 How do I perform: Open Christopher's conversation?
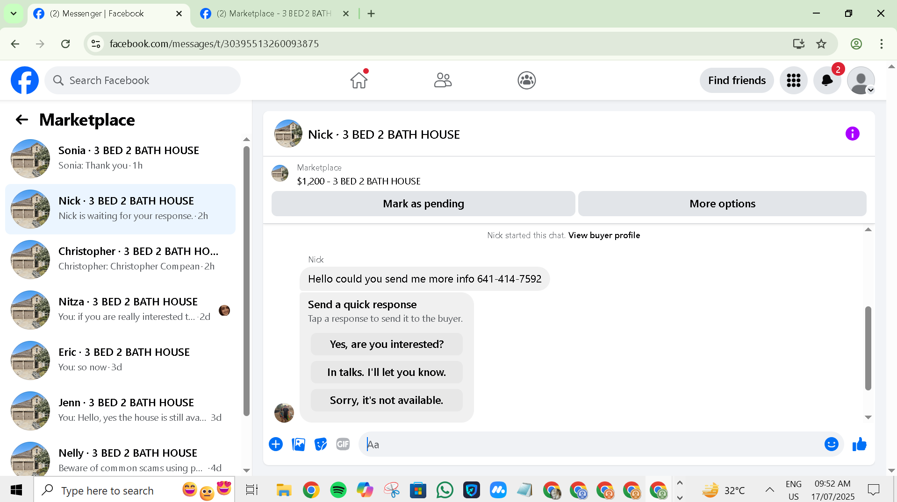click(x=121, y=260)
